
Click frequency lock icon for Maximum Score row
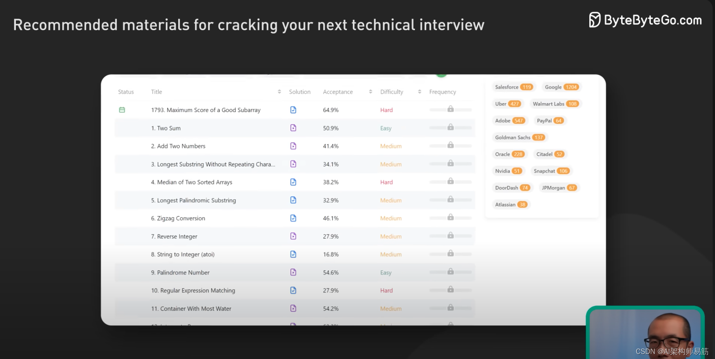click(450, 109)
